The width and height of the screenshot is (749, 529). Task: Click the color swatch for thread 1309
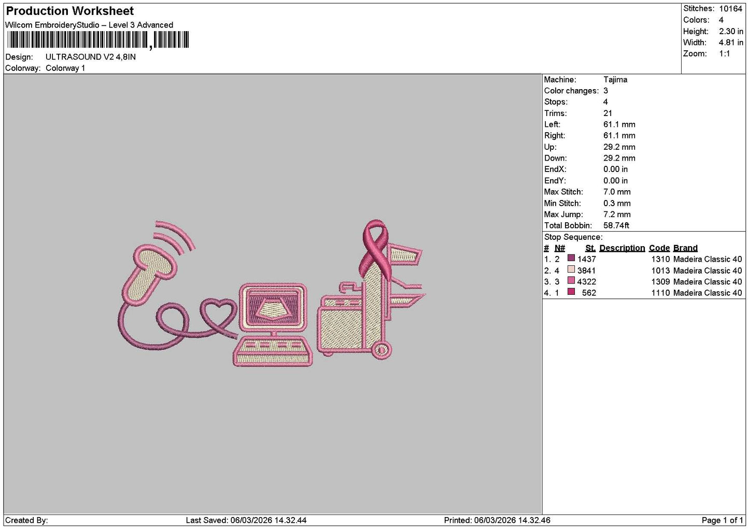(571, 281)
